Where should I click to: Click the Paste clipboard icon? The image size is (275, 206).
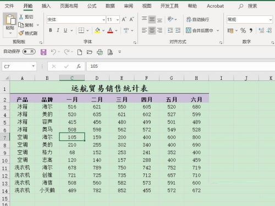[10, 19]
